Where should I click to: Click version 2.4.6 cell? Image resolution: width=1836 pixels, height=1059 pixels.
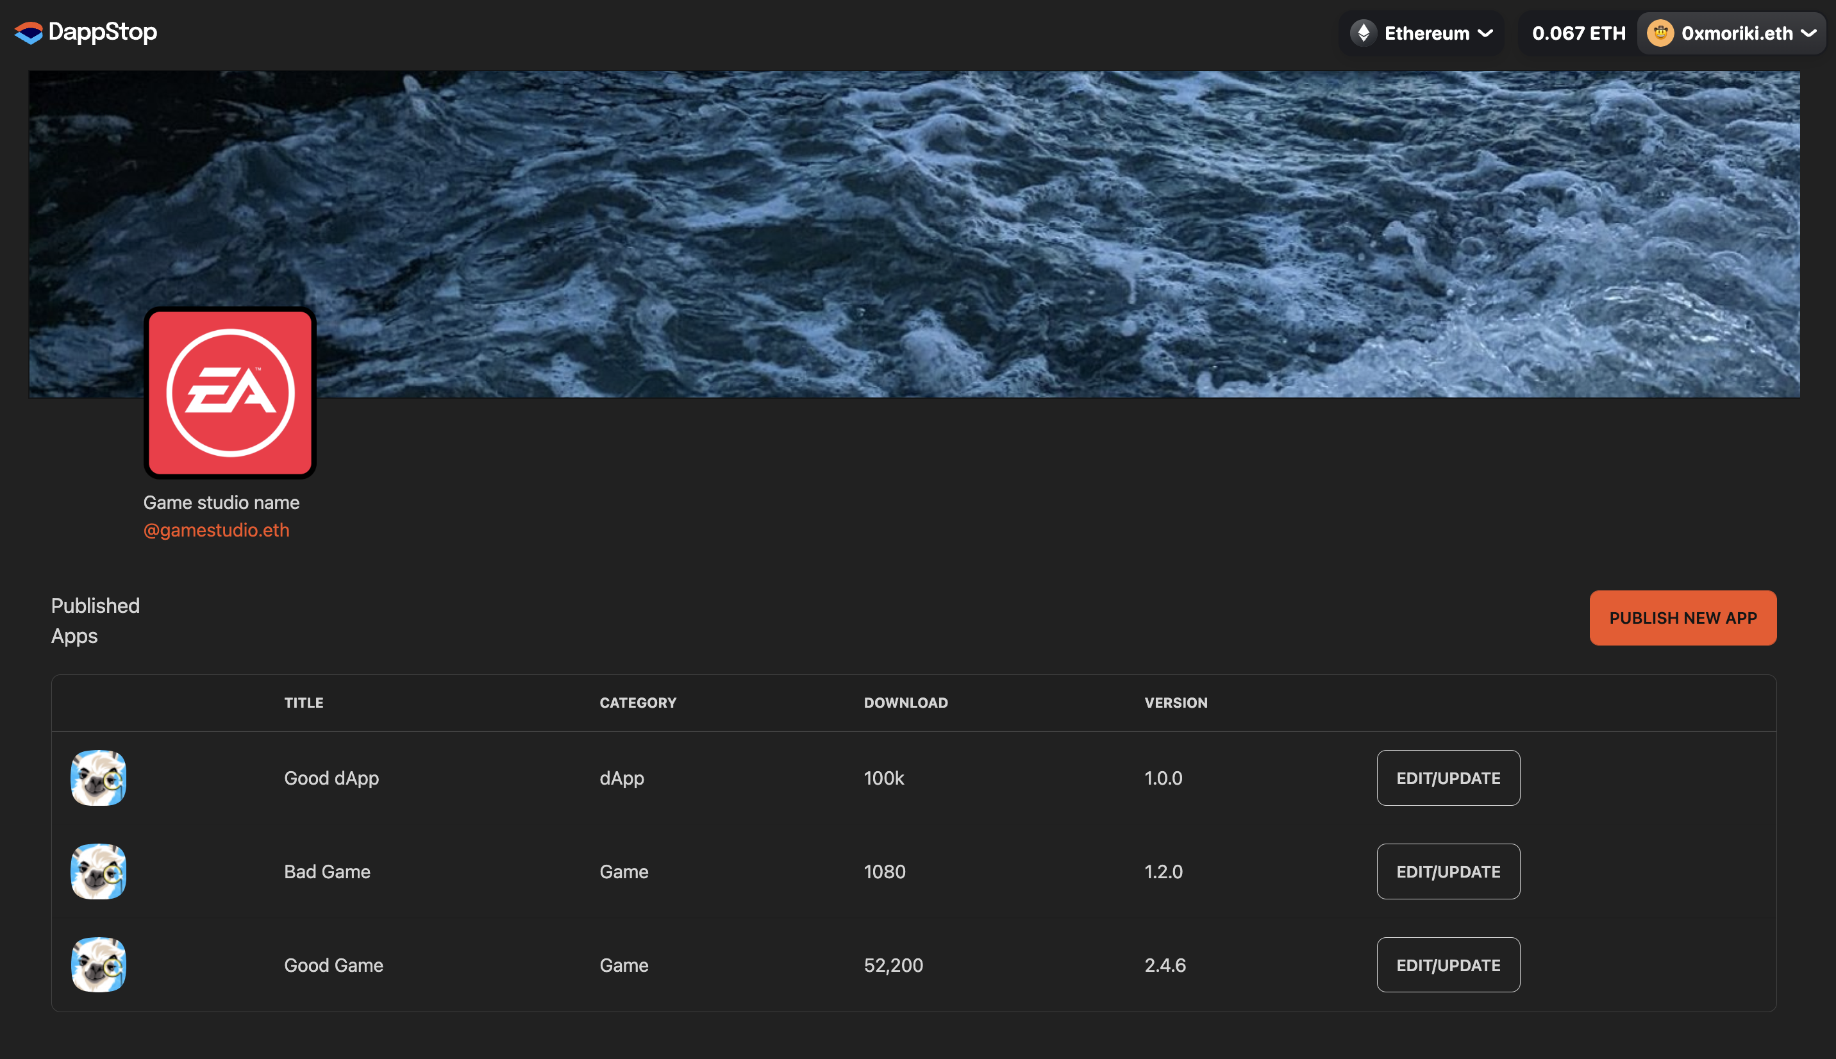pos(1165,965)
